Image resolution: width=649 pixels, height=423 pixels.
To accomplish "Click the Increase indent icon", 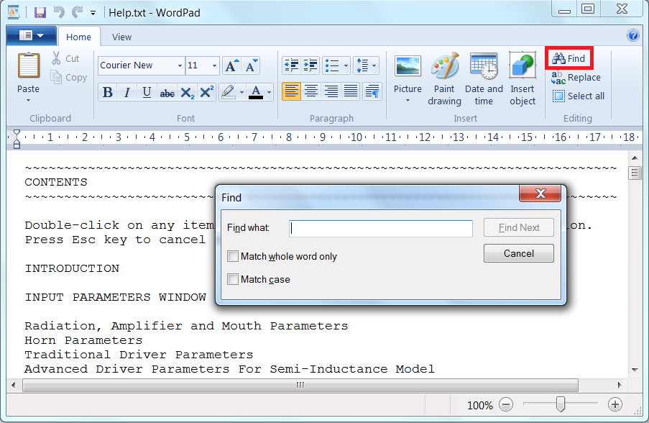I will point(310,65).
